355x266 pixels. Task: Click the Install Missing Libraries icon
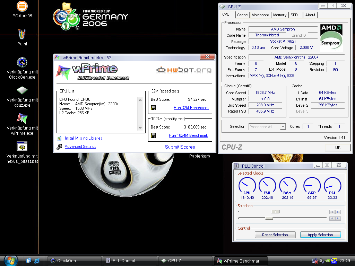[59, 138]
